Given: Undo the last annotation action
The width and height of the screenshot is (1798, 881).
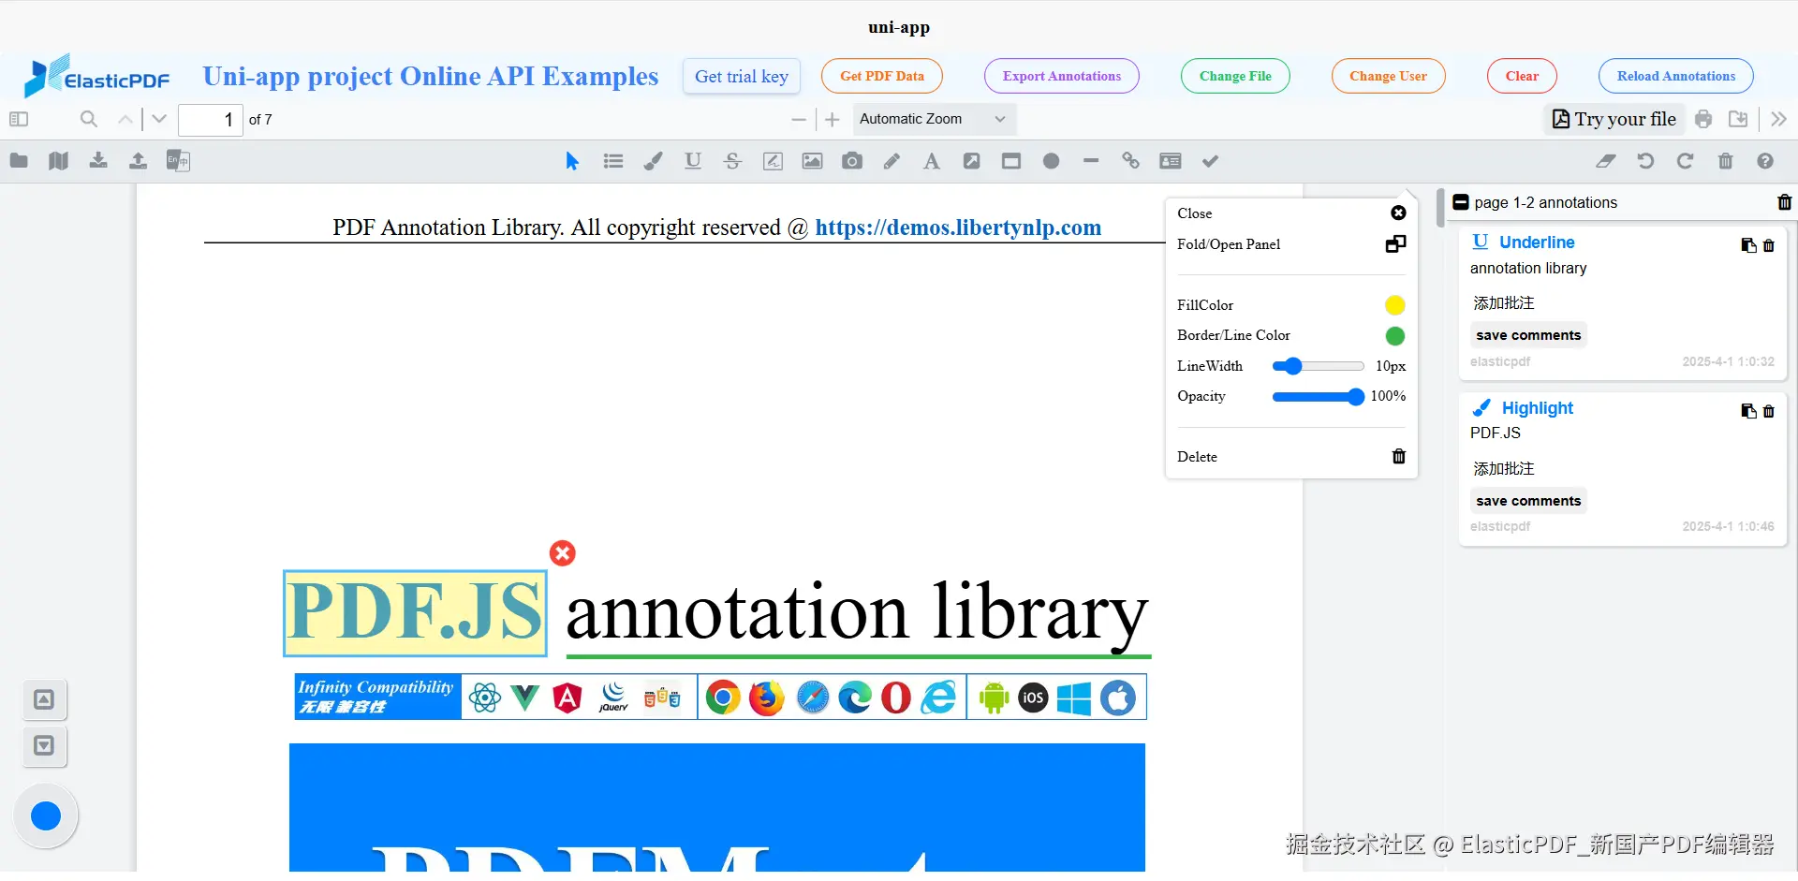Looking at the screenshot, I should 1645,161.
